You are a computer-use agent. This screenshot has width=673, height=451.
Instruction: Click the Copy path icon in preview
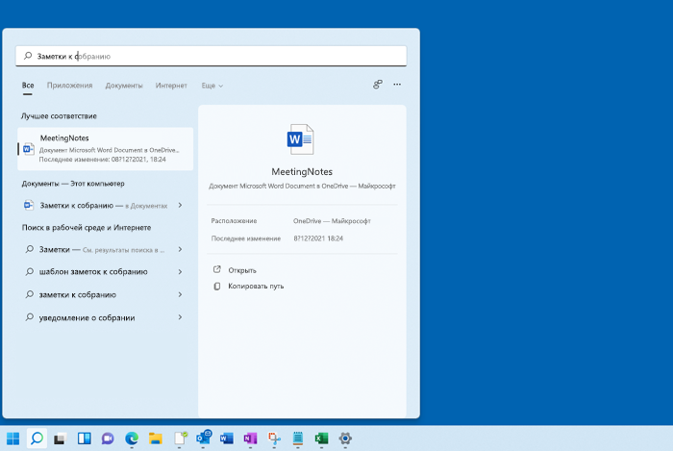(x=217, y=286)
